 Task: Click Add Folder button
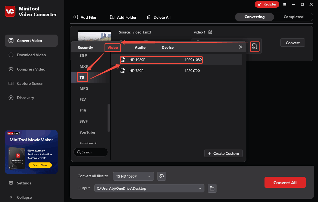[123, 17]
